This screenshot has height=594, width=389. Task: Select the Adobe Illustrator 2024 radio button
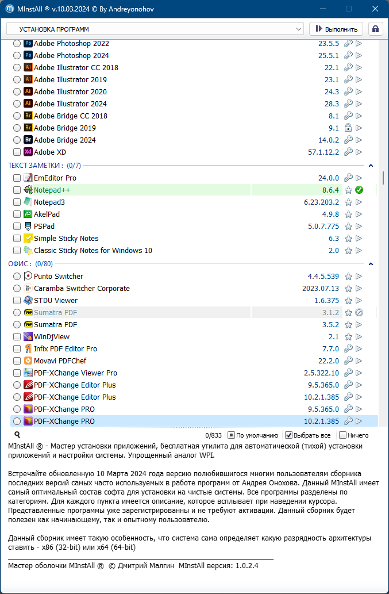[x=17, y=104]
